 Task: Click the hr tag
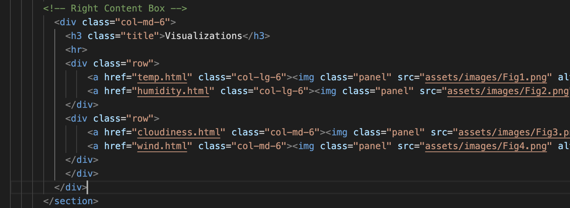(x=77, y=50)
